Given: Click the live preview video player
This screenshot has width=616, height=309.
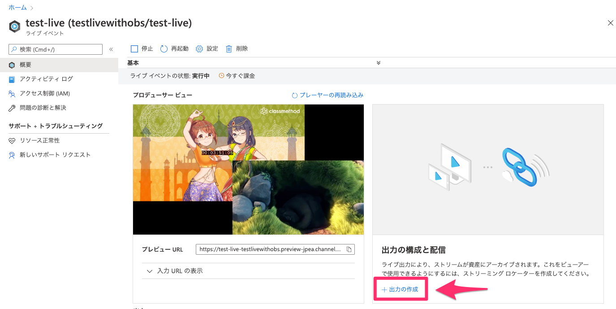Looking at the screenshot, I should click(248, 169).
